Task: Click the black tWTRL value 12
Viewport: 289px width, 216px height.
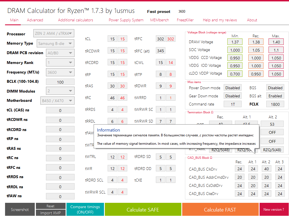Action: [112, 157]
